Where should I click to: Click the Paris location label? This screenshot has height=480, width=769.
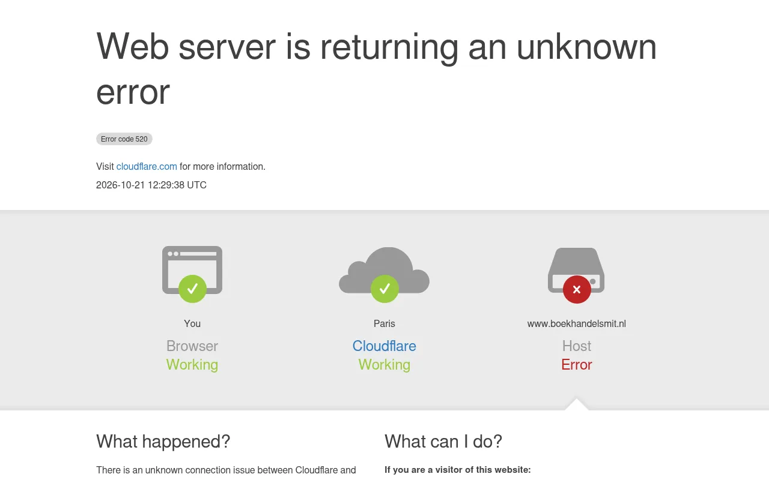point(384,323)
